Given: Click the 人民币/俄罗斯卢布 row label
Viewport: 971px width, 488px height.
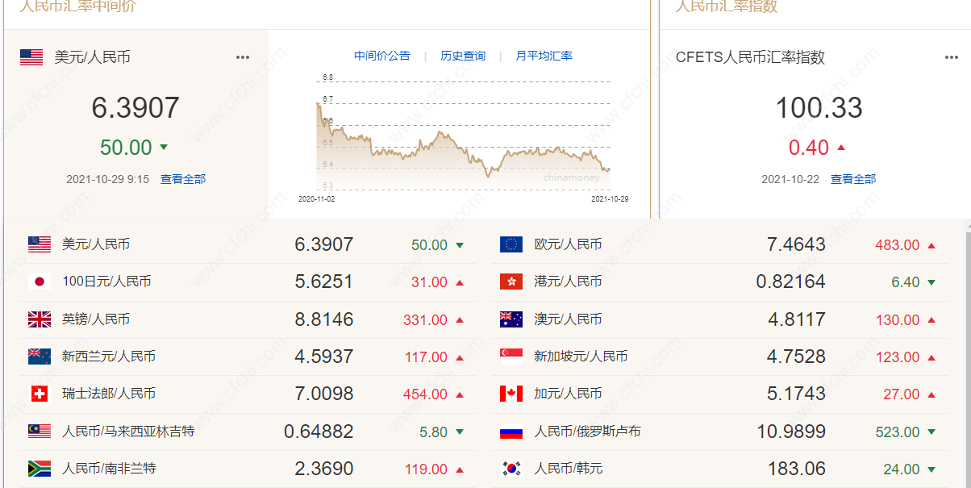Looking at the screenshot, I should pos(587,432).
